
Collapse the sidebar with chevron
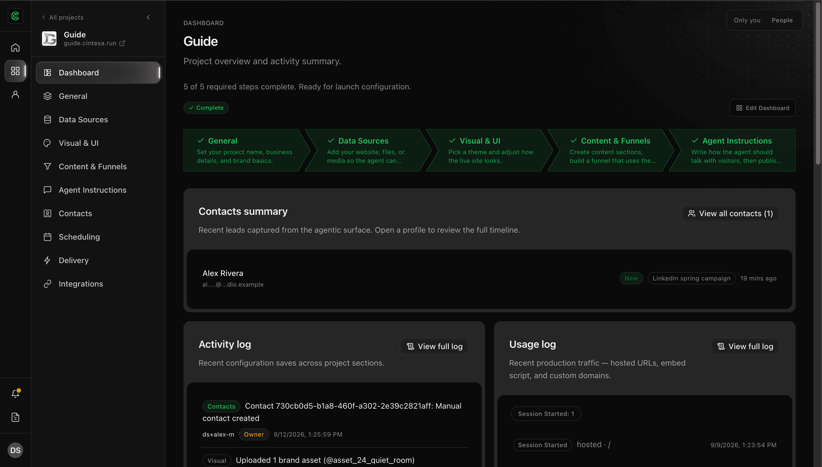148,17
